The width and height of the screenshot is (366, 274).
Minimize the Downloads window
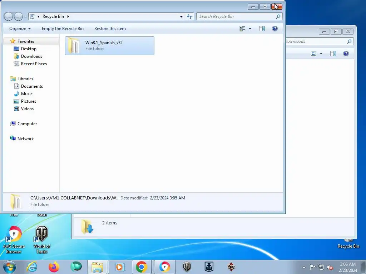coord(324,32)
